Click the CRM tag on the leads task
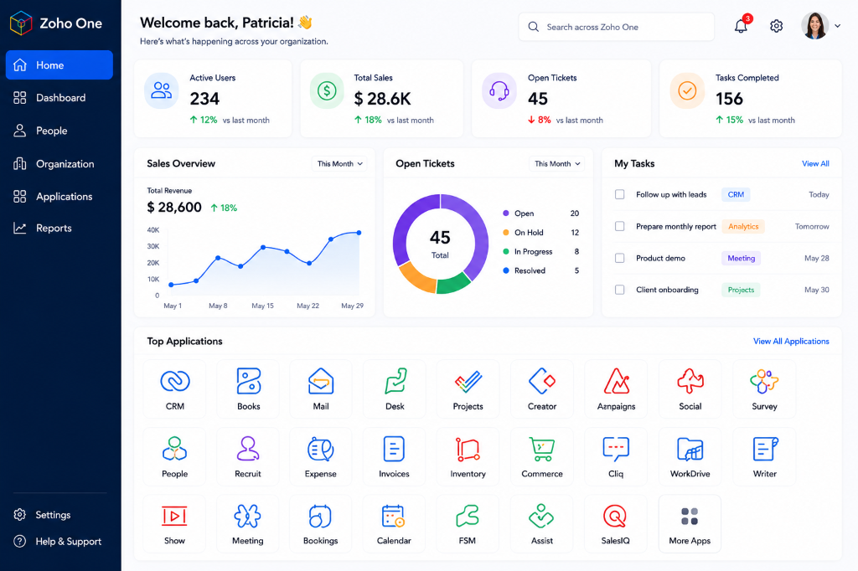The image size is (858, 571). pyautogui.click(x=736, y=194)
